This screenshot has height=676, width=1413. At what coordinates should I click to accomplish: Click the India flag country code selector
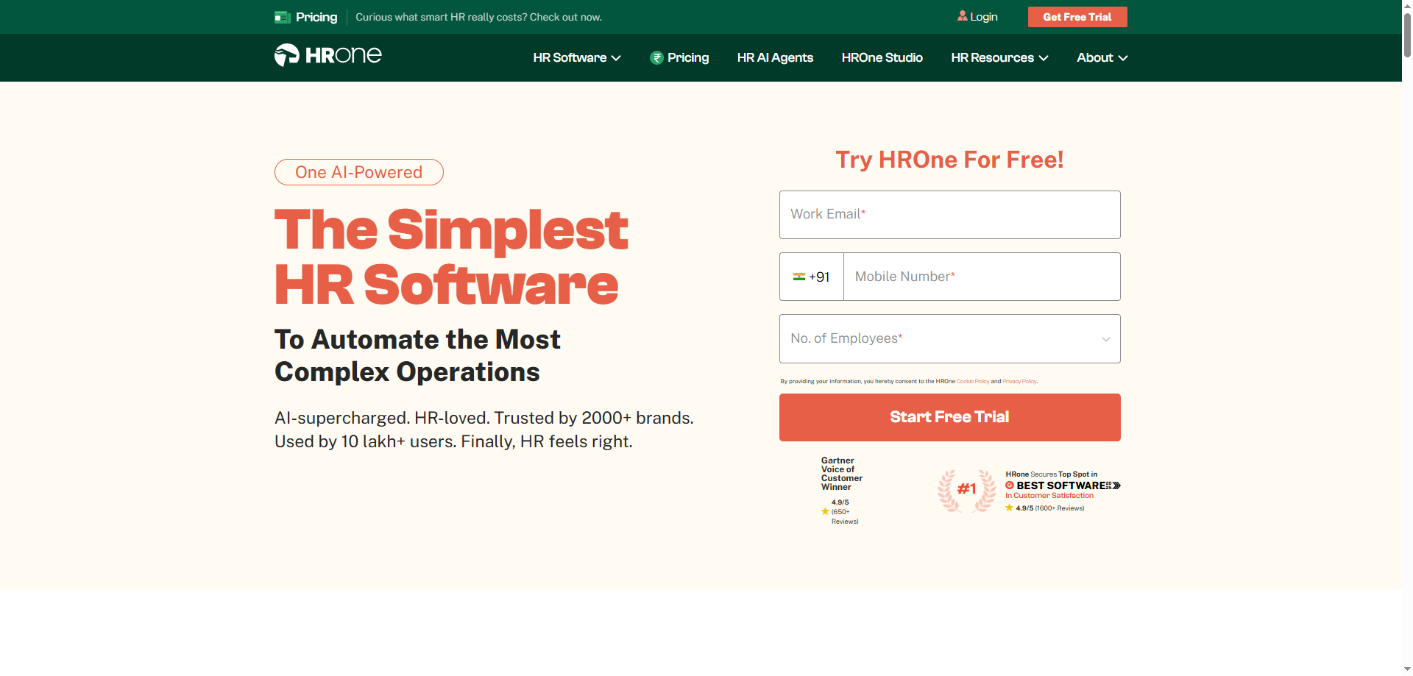811,277
